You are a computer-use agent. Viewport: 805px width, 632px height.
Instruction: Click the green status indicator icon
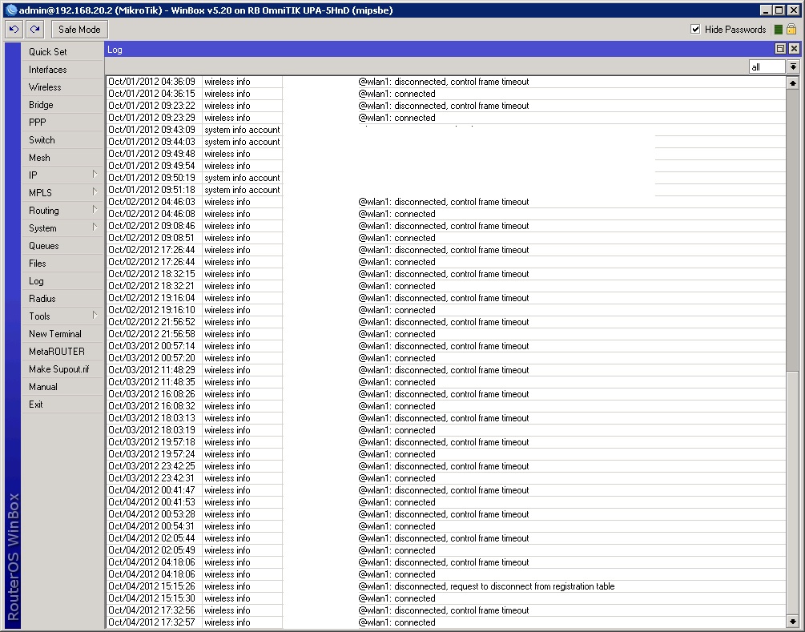(779, 30)
